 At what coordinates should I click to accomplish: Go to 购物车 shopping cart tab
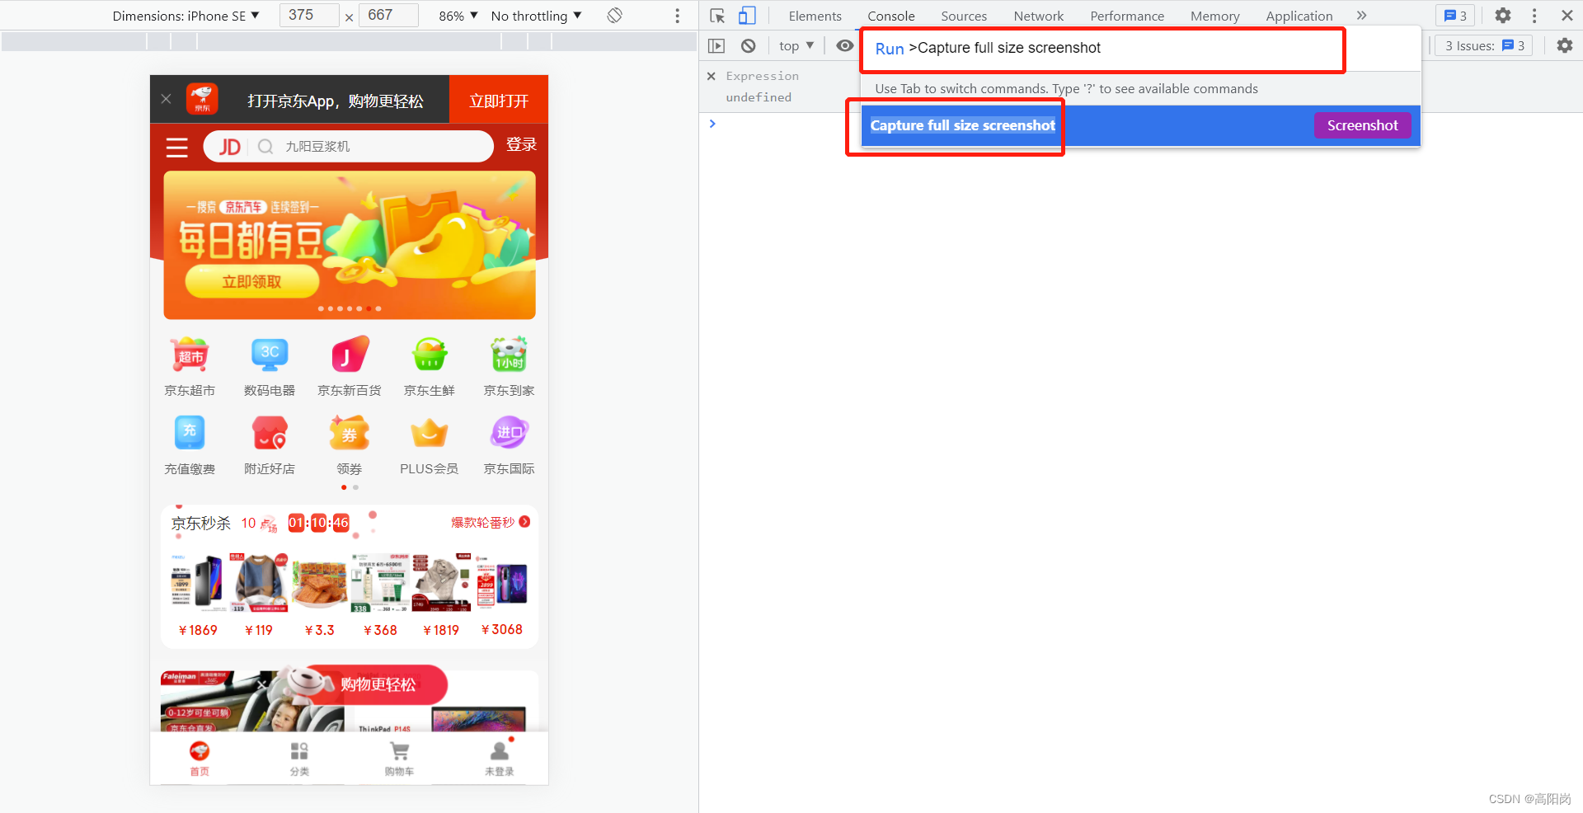399,759
